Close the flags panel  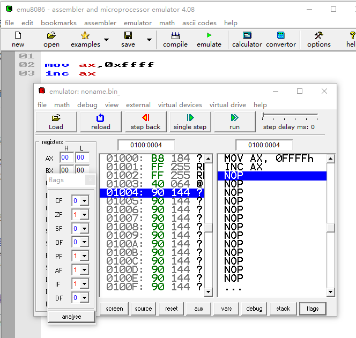point(90,180)
